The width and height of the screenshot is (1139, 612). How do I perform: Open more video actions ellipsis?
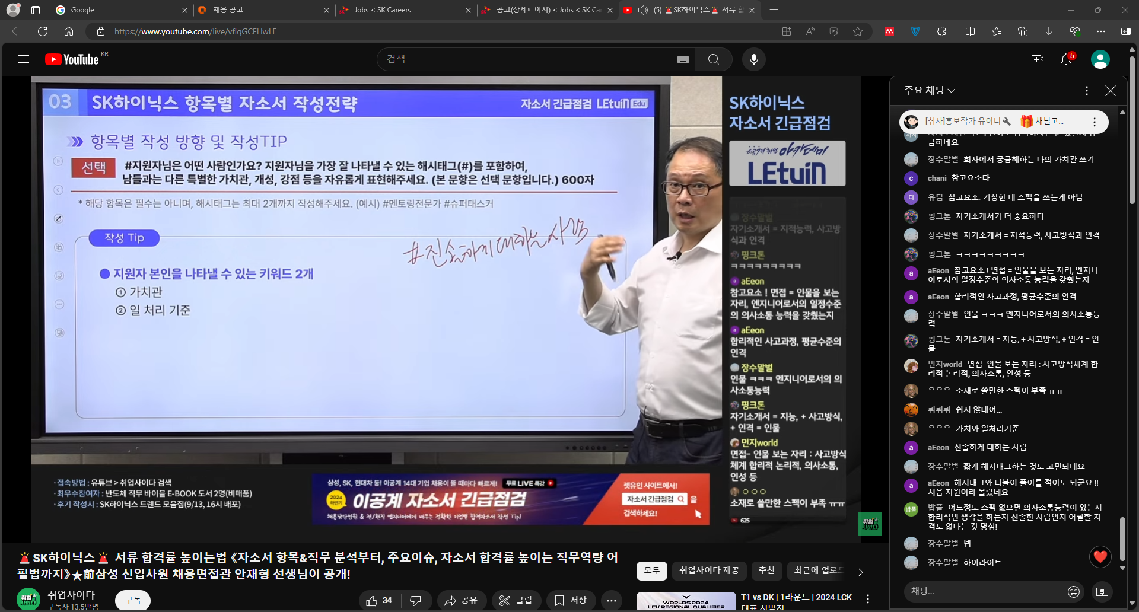tap(612, 601)
